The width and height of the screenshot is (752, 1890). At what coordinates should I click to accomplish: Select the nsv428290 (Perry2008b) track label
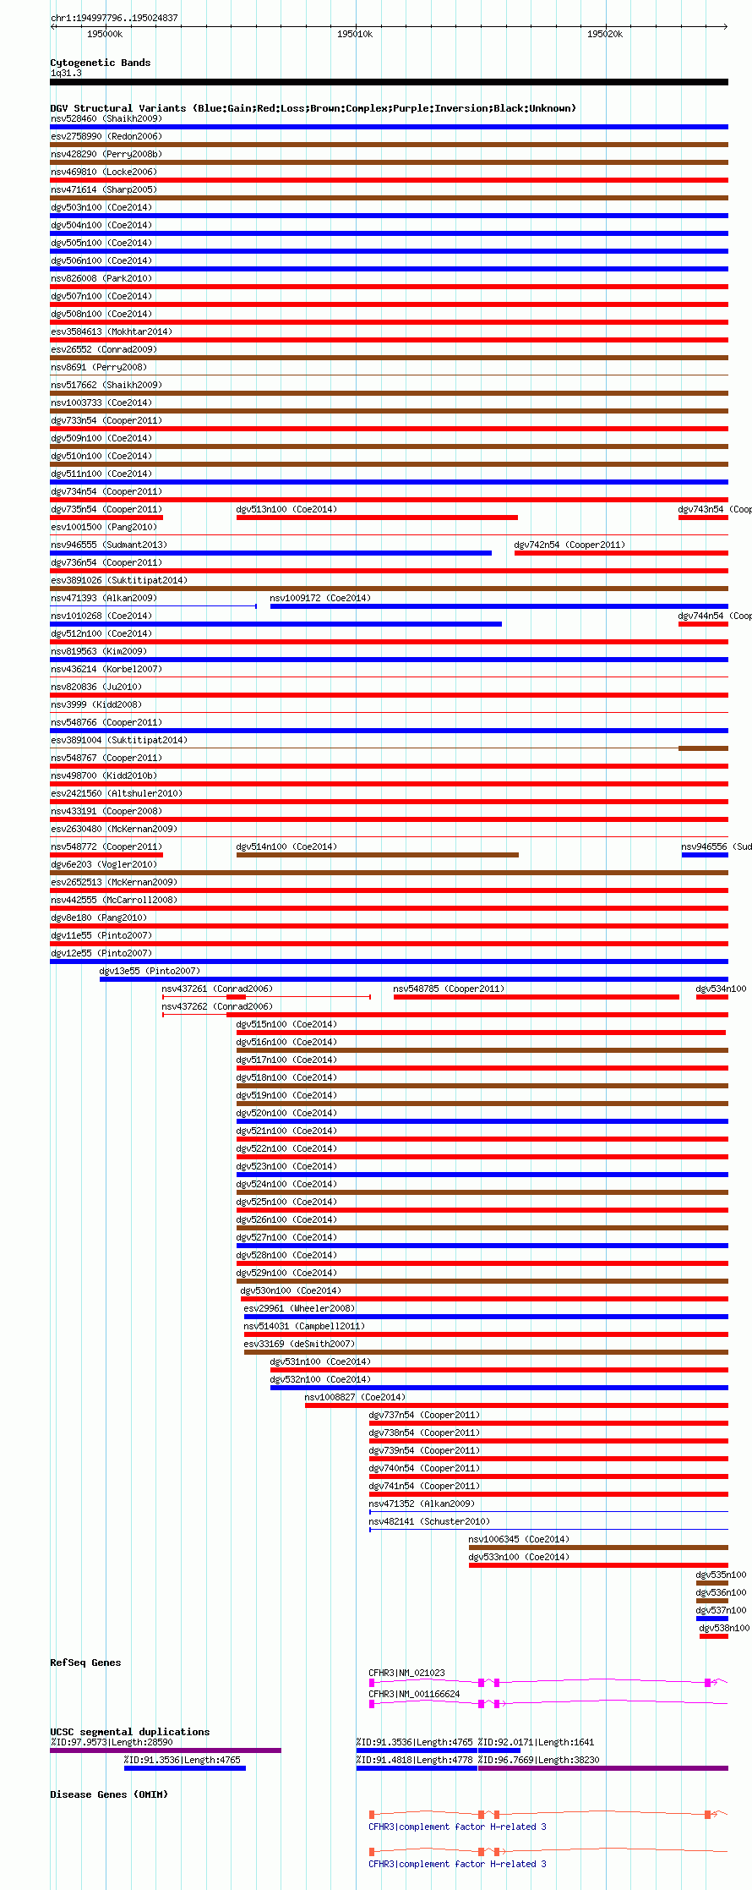(x=106, y=154)
